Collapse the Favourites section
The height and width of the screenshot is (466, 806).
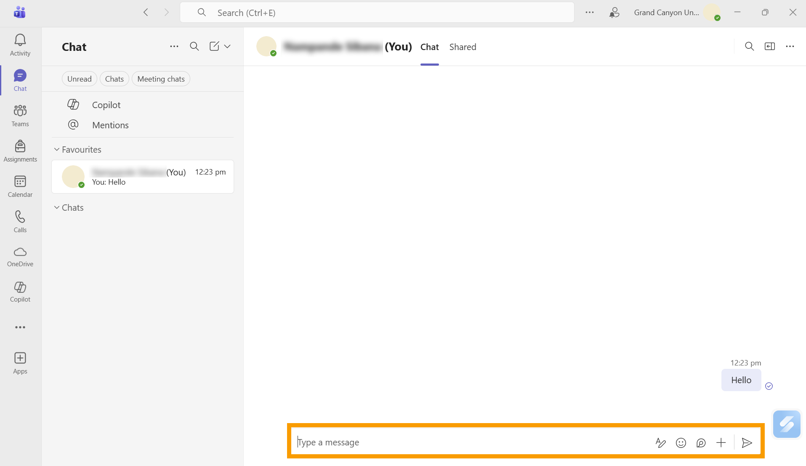pos(57,149)
